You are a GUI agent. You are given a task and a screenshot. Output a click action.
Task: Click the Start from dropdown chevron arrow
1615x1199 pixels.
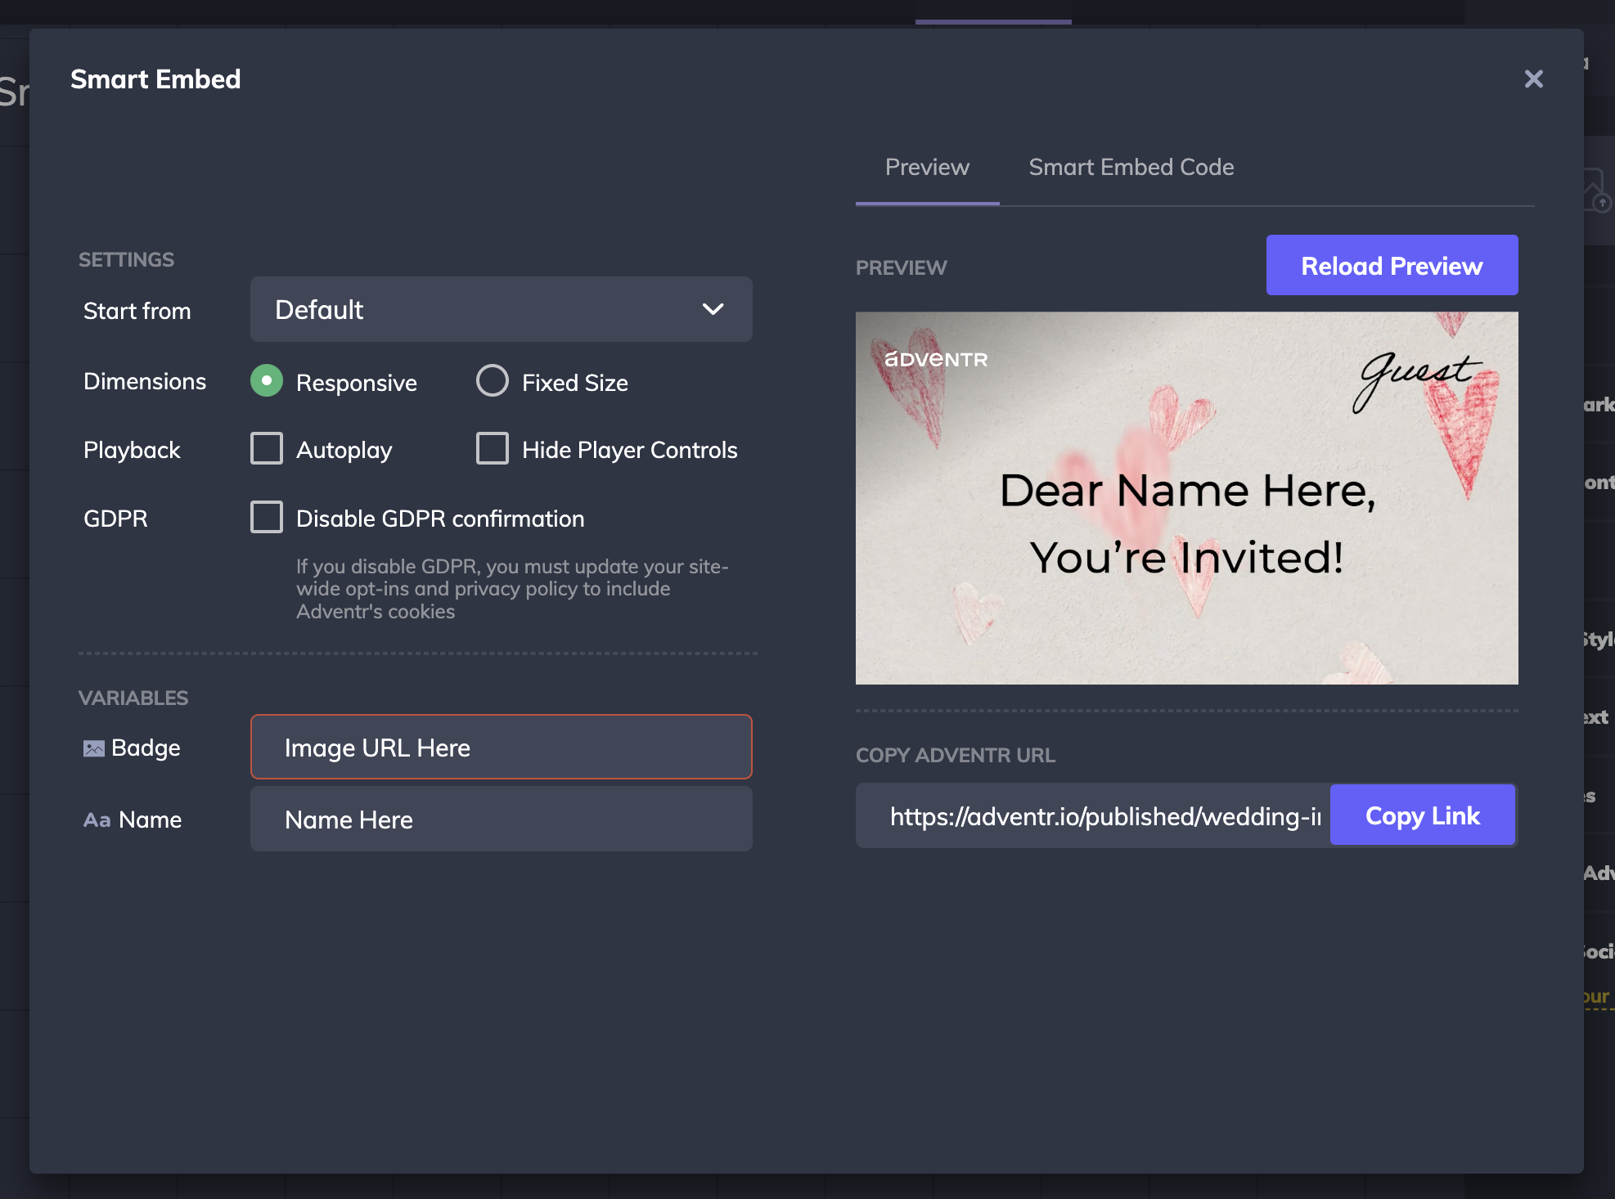(x=713, y=309)
